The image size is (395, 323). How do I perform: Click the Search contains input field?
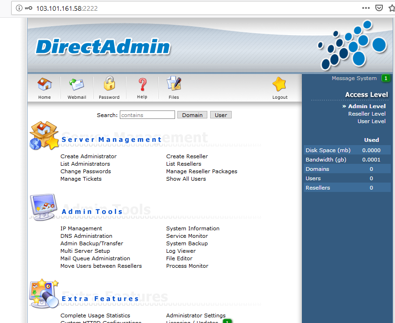click(x=147, y=115)
